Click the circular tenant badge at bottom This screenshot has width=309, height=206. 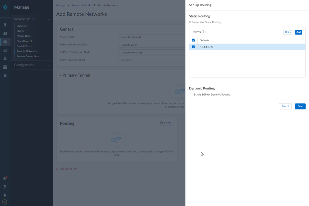click(x=5, y=202)
